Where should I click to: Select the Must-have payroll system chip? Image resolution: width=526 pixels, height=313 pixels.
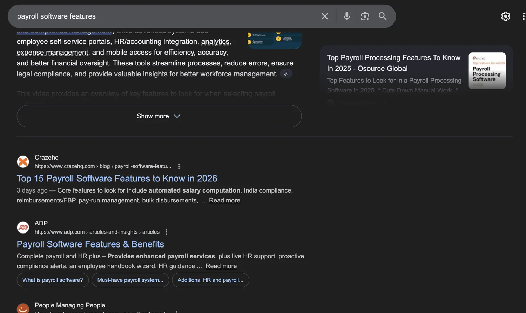(130, 280)
